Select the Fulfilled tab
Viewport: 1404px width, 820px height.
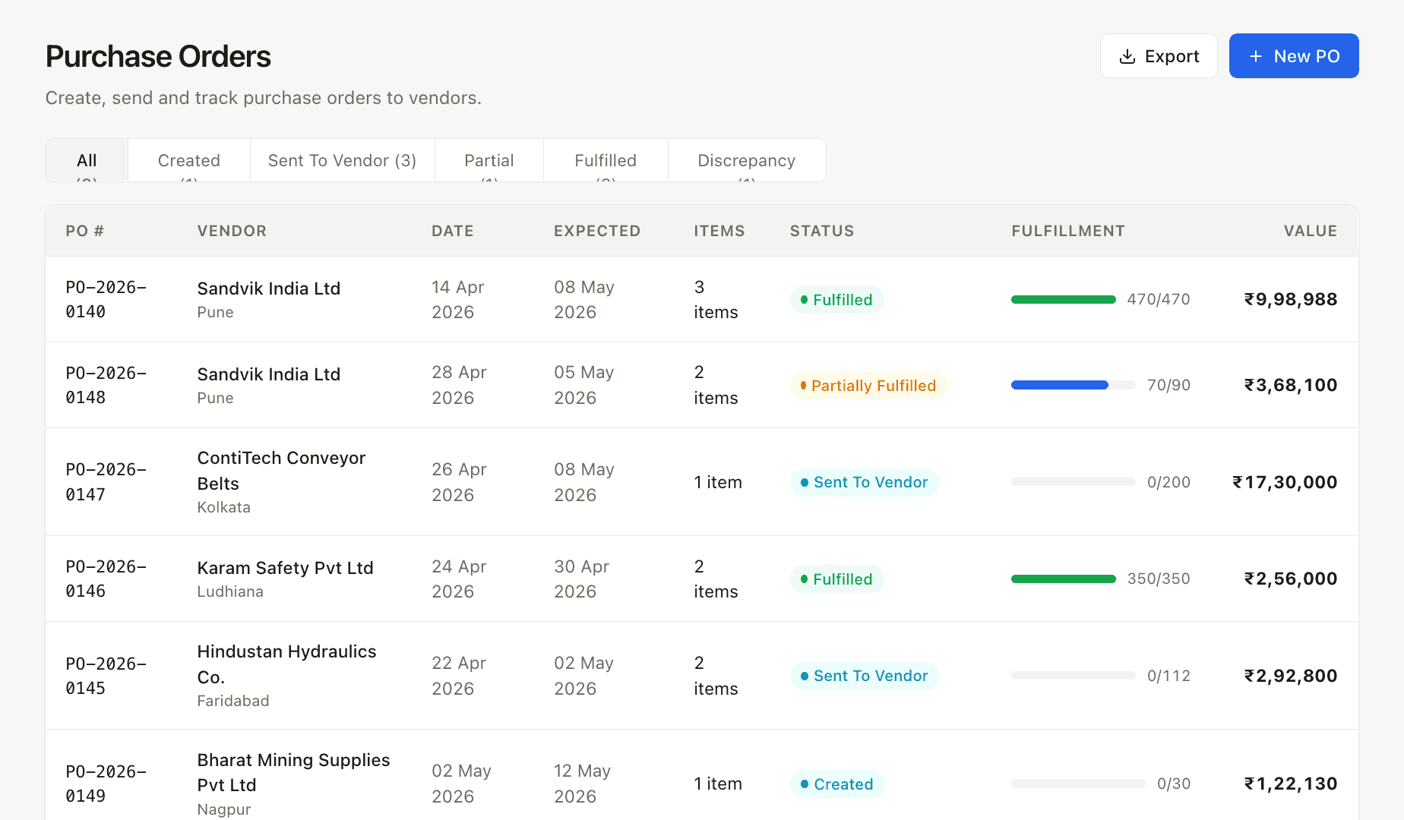pyautogui.click(x=606, y=160)
